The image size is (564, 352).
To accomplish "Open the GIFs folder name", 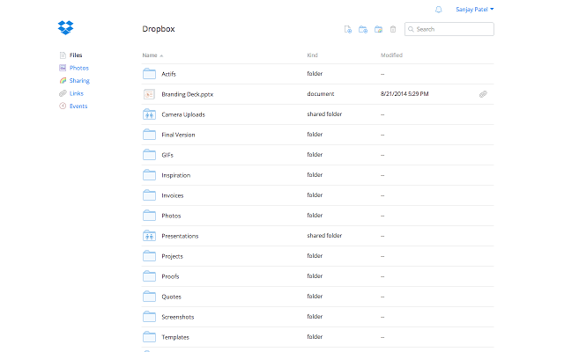I will click(x=167, y=155).
